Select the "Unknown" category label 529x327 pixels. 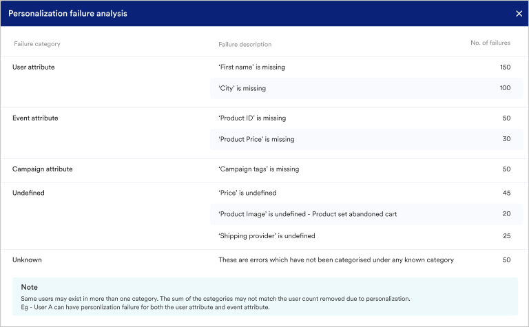pyautogui.click(x=27, y=260)
